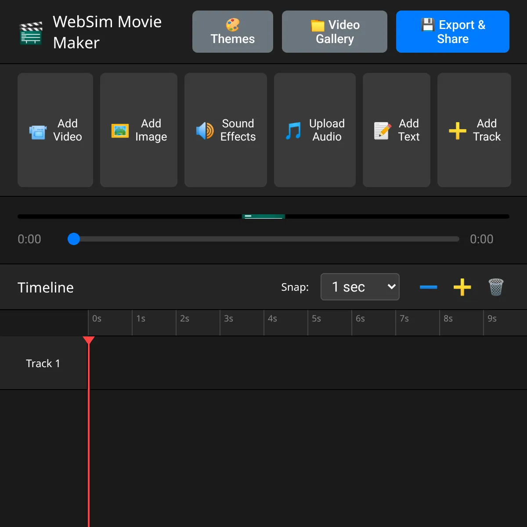Click the Add Text notepad icon
The image size is (527, 527).
click(382, 131)
